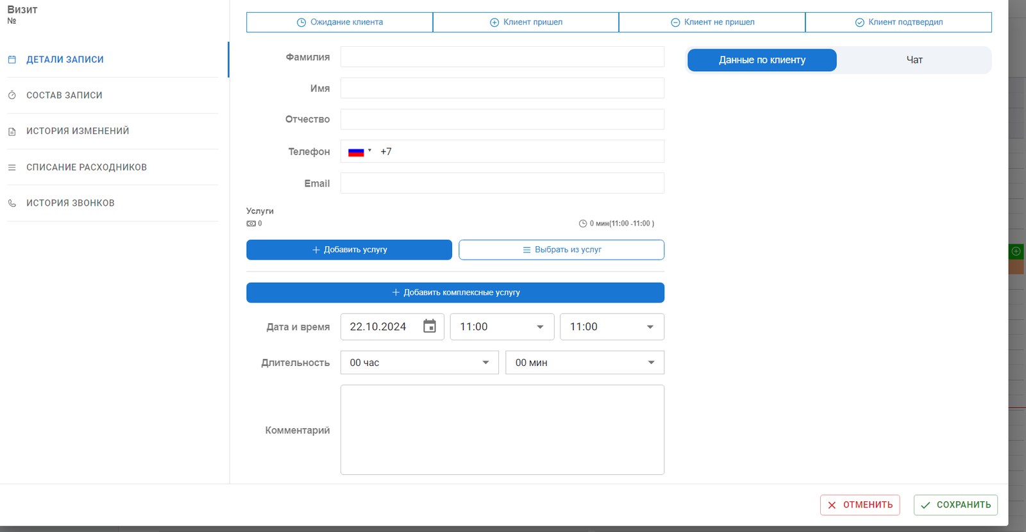The width and height of the screenshot is (1026, 532).
Task: Set status to Ожидание клиента
Action: click(339, 22)
